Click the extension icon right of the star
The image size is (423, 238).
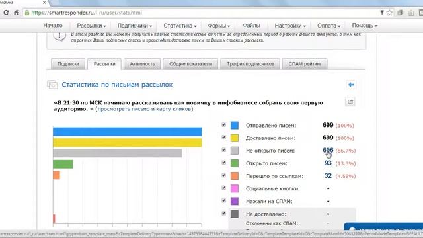tap(401, 13)
